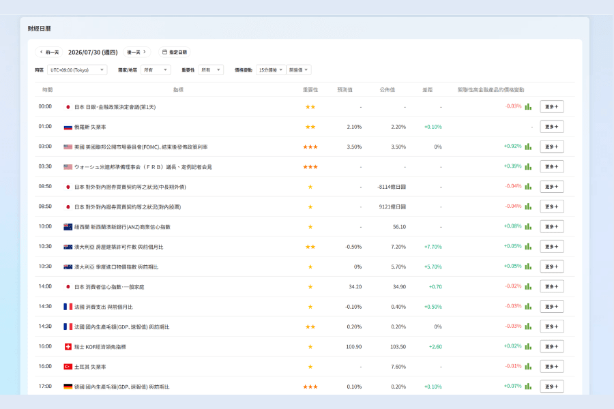Click chart icon in 德國 GDP row
The image size is (614, 409).
click(x=528, y=387)
